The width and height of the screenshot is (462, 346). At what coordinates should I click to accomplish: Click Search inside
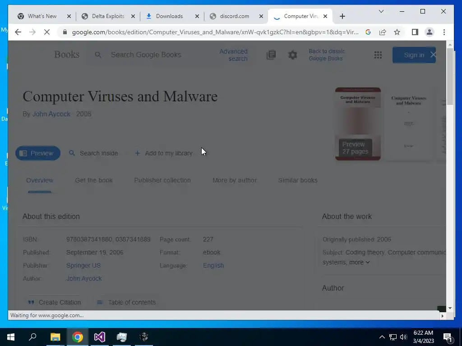coord(93,153)
